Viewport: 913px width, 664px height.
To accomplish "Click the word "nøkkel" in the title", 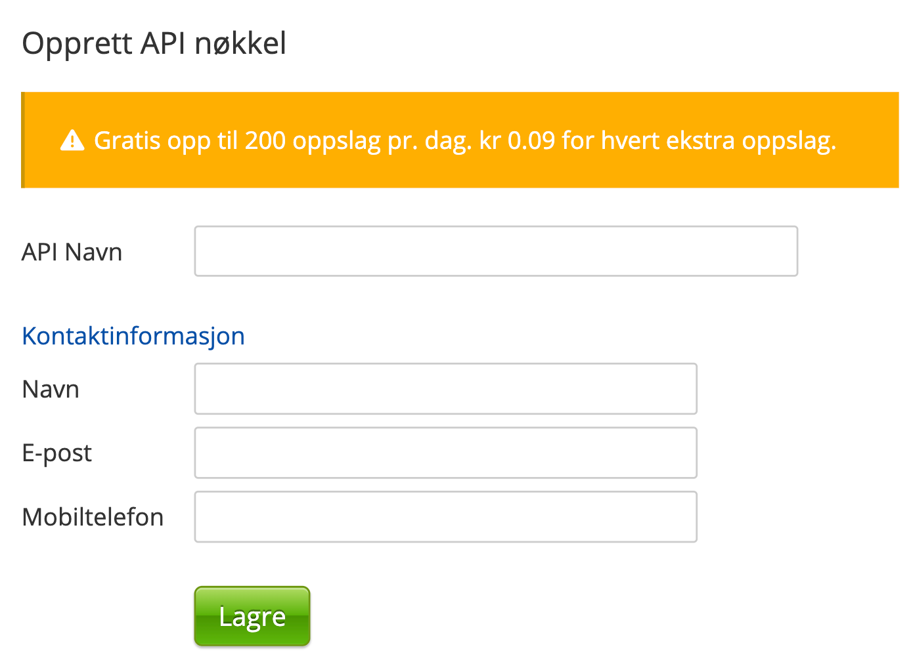I will (x=240, y=44).
